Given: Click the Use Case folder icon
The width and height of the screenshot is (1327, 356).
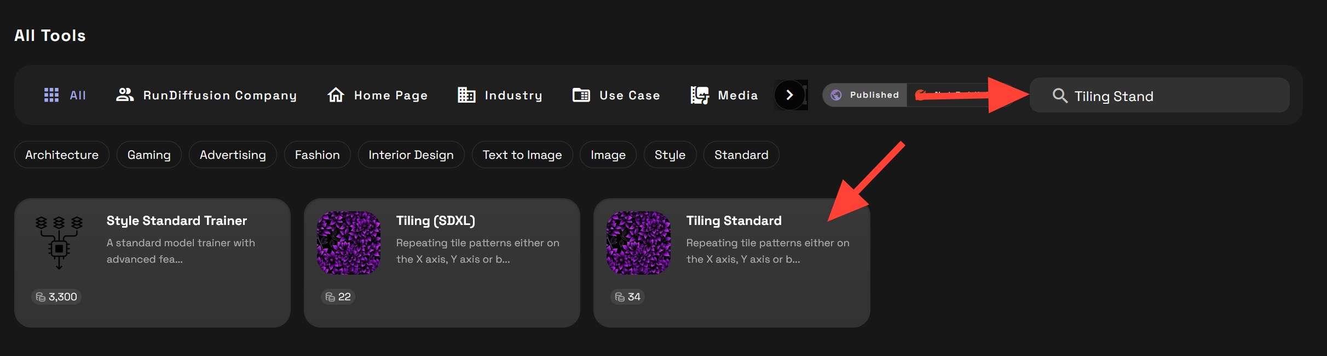Looking at the screenshot, I should [581, 95].
